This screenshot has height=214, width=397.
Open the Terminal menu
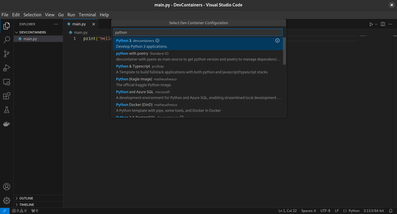pyautogui.click(x=87, y=15)
